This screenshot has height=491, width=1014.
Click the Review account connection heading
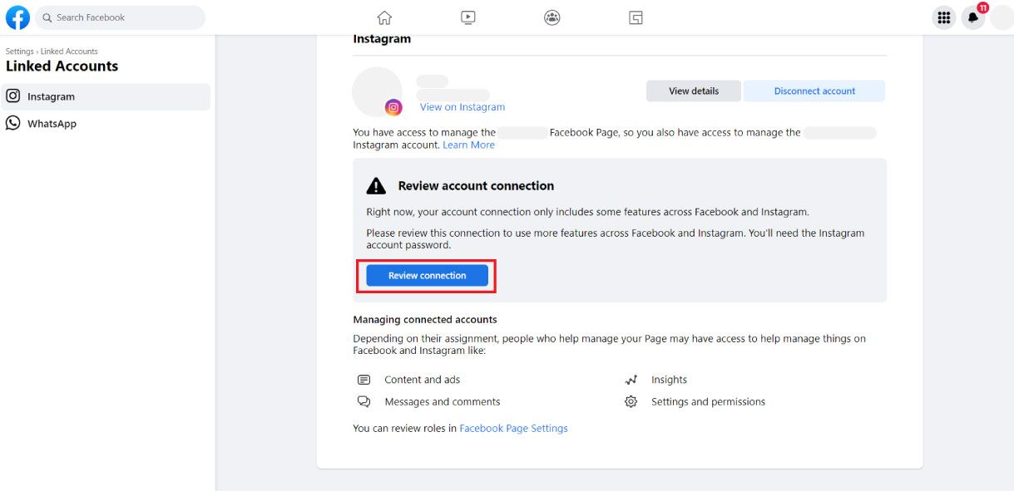[476, 185]
